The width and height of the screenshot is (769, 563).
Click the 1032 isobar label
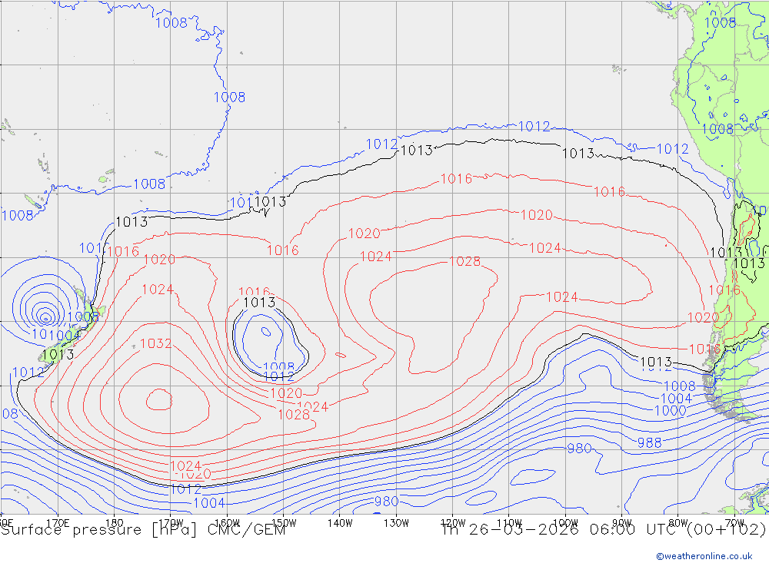click(x=156, y=343)
